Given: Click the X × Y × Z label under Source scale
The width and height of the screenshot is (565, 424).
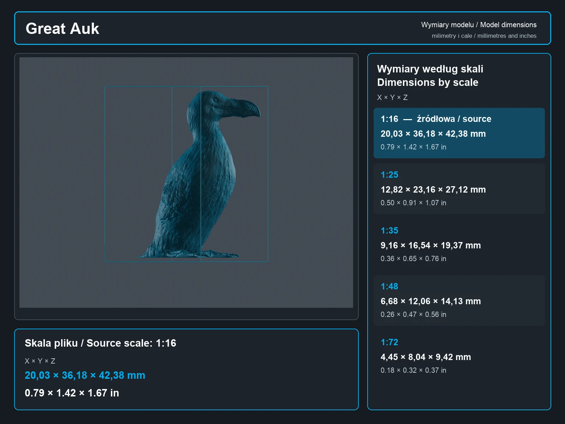Looking at the screenshot, I should point(40,361).
